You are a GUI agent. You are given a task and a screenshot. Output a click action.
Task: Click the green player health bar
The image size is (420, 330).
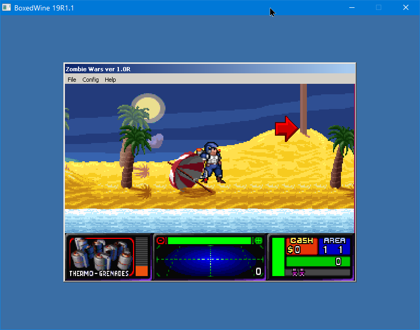click(x=209, y=240)
